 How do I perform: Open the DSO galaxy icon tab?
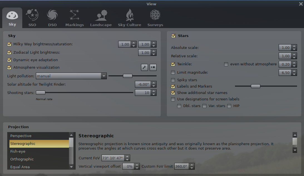click(x=52, y=15)
